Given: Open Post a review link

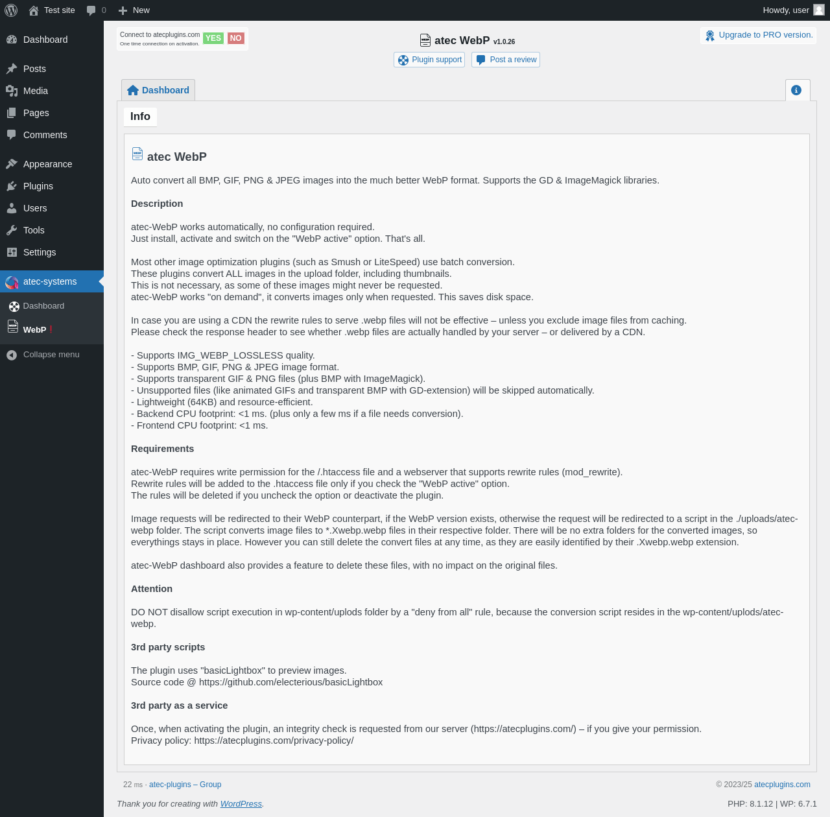Looking at the screenshot, I should coord(506,60).
